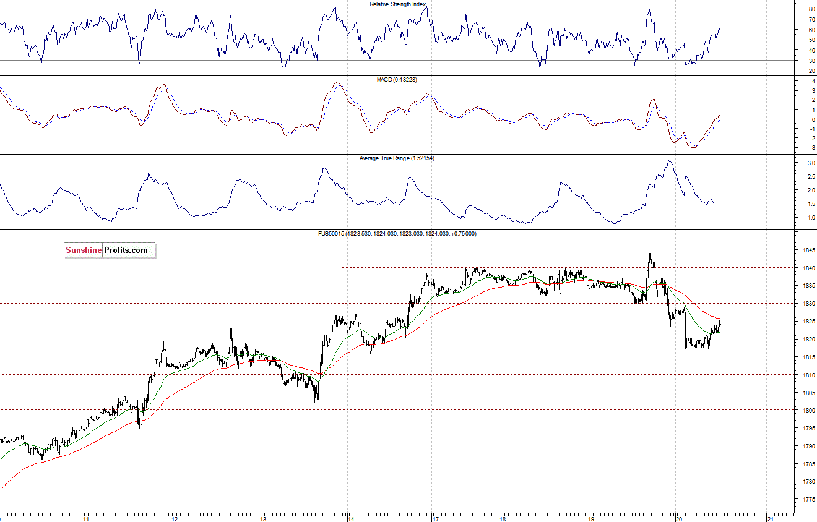This screenshot has height=522, width=817.
Task: Select date 20 on the time axis
Action: tap(678, 518)
